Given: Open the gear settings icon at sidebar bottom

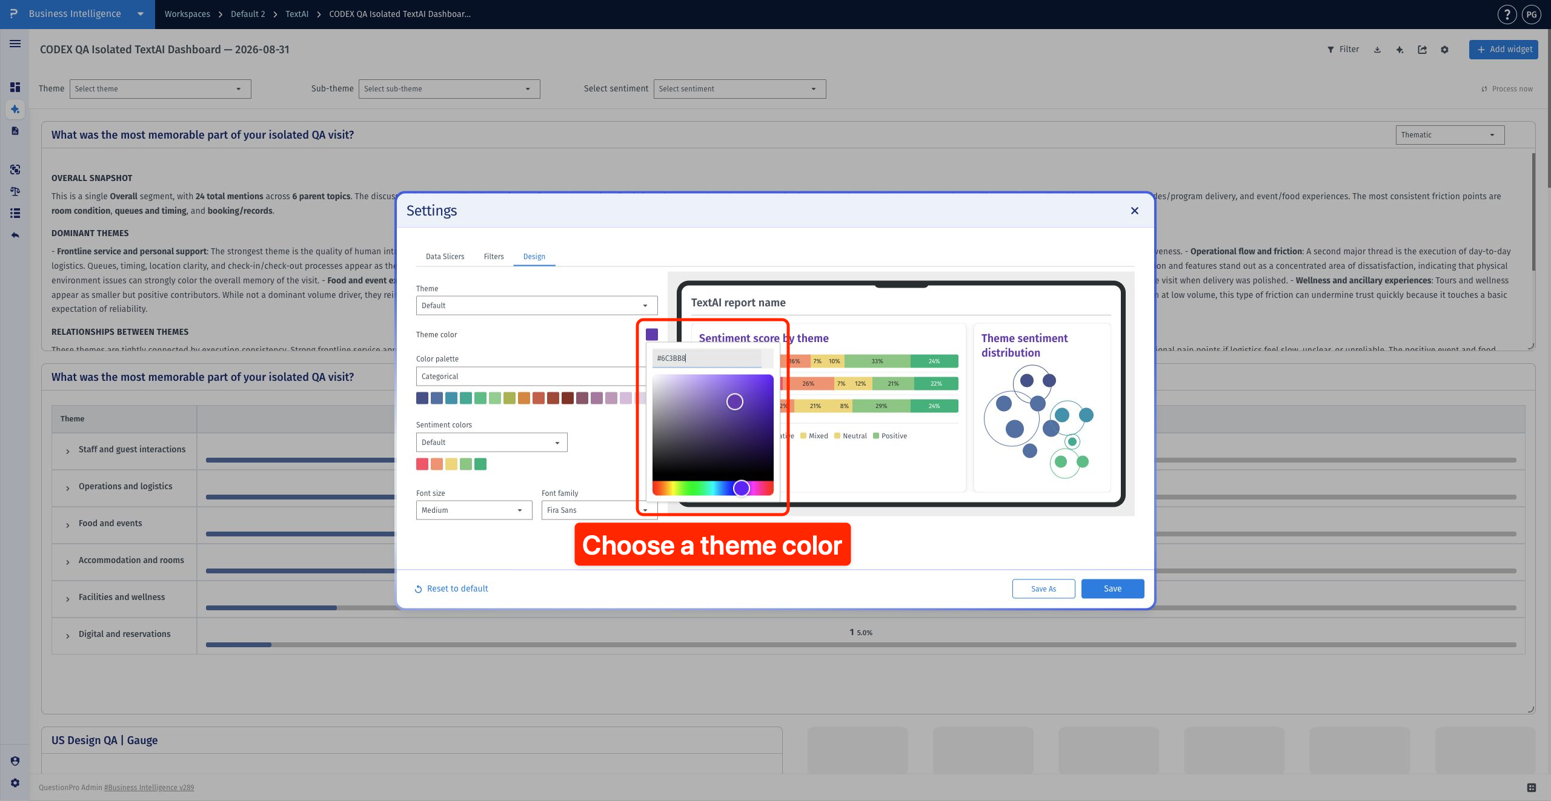Looking at the screenshot, I should (x=15, y=783).
